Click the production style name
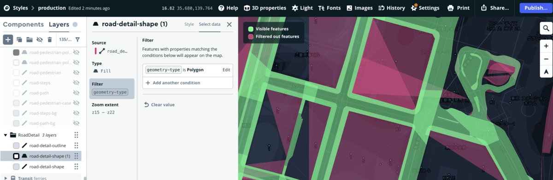Viewport: 553px width, 180px height. [x=53, y=8]
